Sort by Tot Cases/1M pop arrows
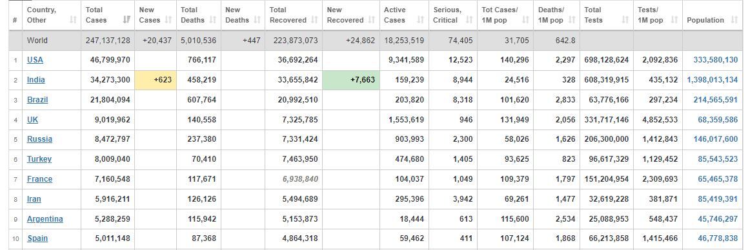The height and width of the screenshot is (250, 748). (x=526, y=20)
